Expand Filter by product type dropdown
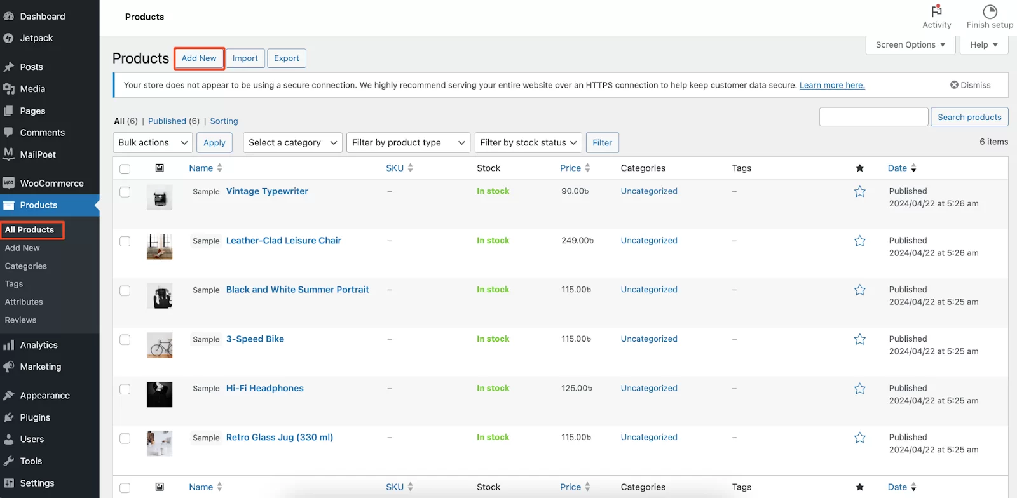Screen dimensions: 1017x498 pos(409,142)
